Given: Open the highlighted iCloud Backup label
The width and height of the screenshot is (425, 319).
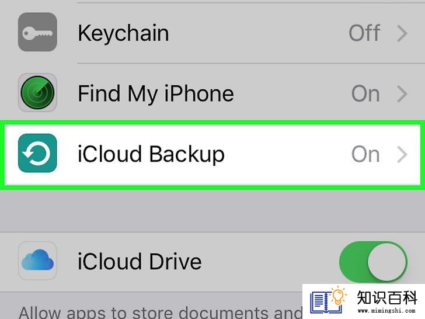Looking at the screenshot, I should click(151, 155).
